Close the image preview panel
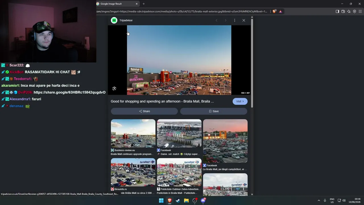Screen dimensions: 364x205 [x=244, y=20]
